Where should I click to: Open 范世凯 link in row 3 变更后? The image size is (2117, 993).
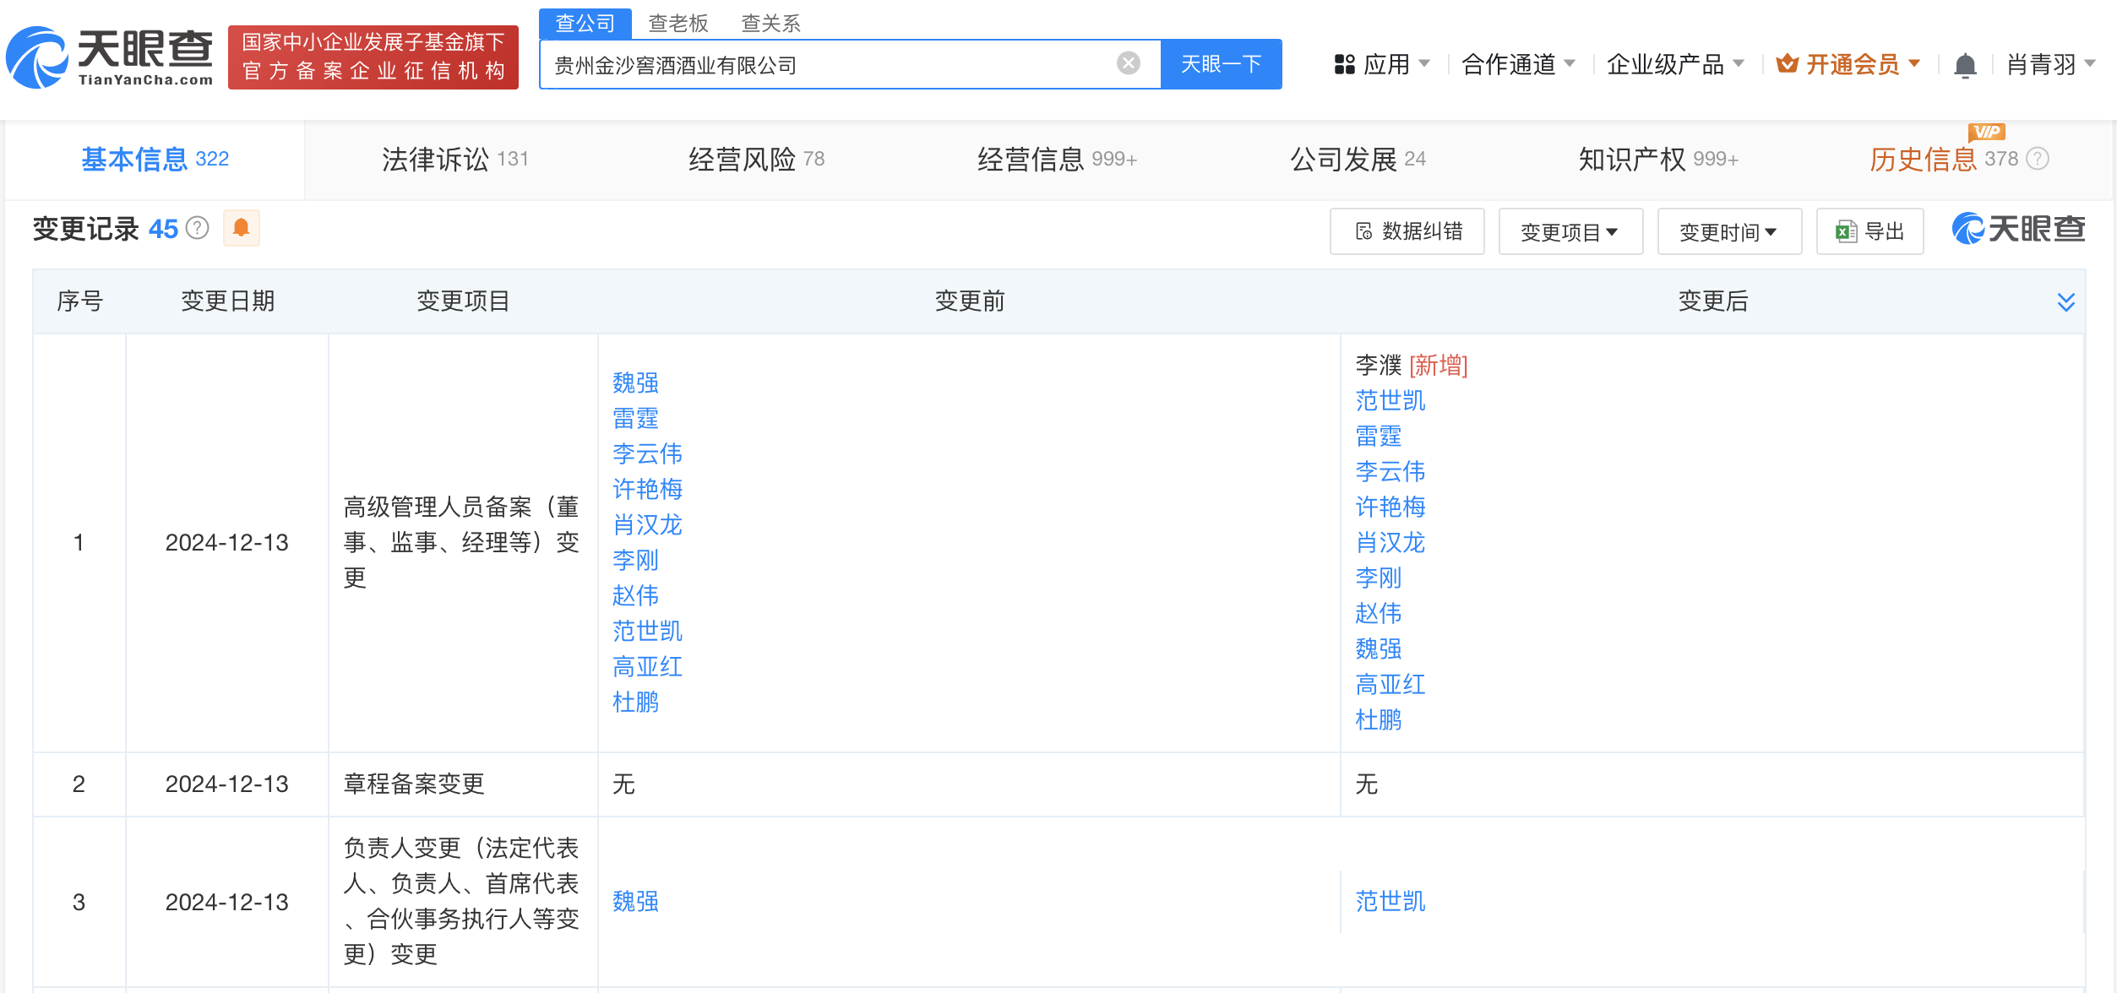pyautogui.click(x=1390, y=902)
